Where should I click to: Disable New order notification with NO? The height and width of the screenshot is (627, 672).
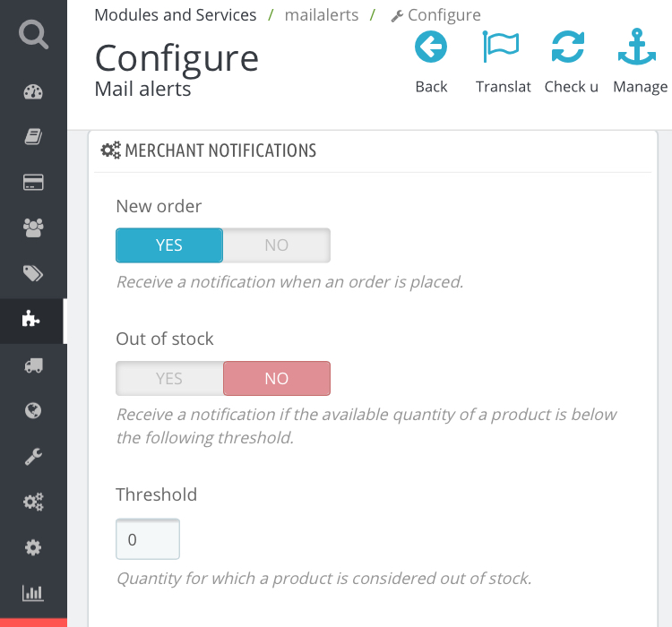[x=276, y=245]
